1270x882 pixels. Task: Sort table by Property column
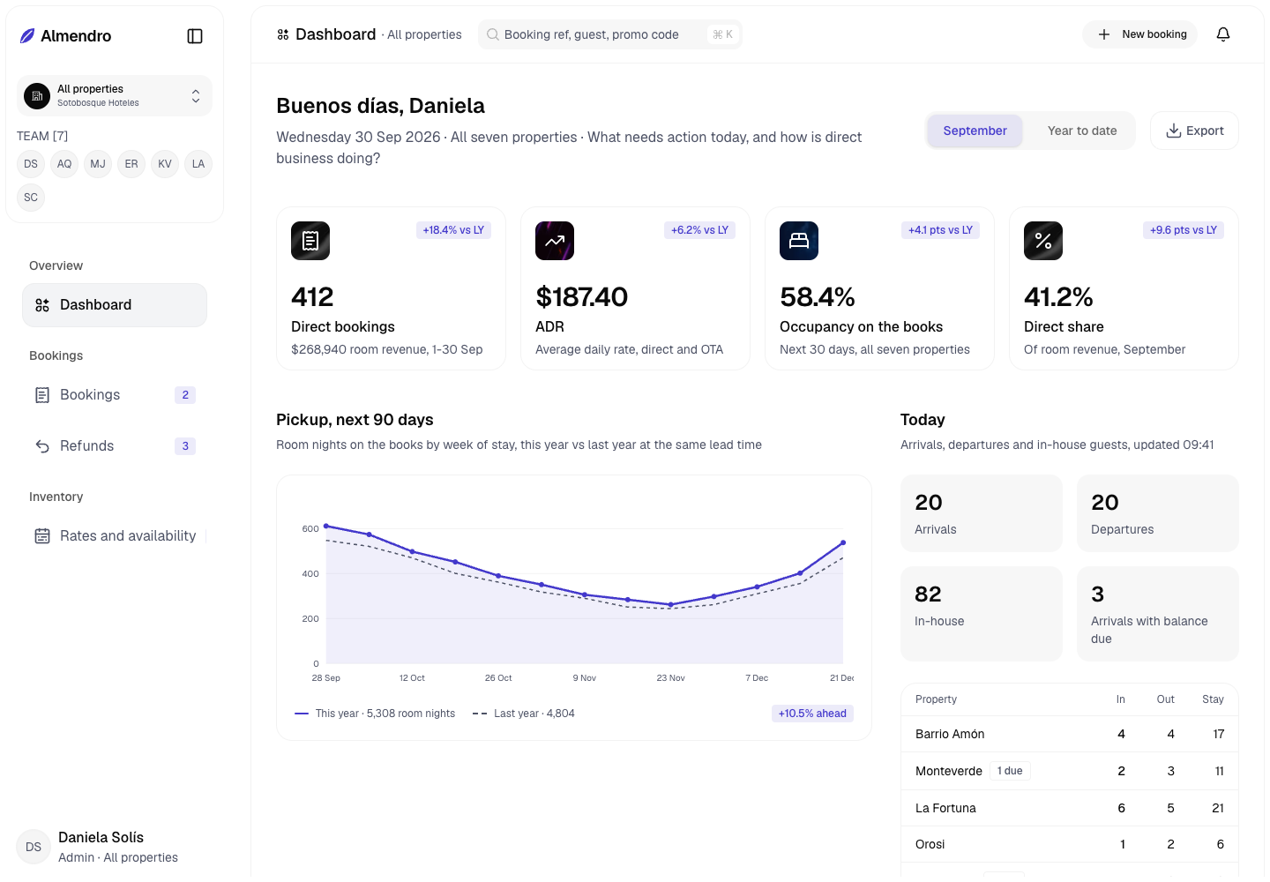tap(936, 699)
